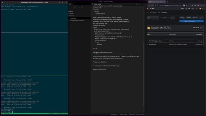
Task: Click the commit hash badge
Action: pos(196,27)
